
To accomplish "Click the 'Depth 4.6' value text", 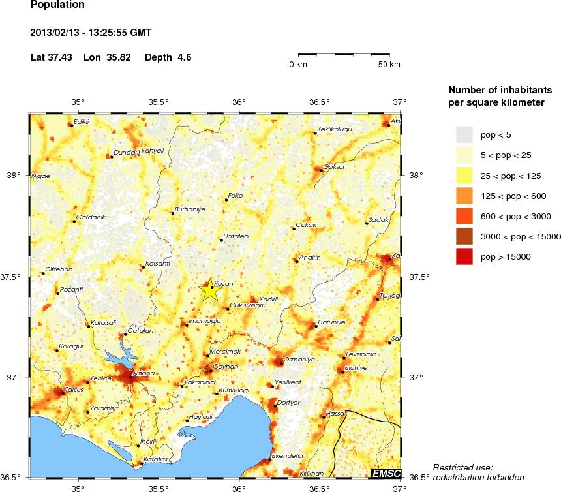I will tap(168, 57).
